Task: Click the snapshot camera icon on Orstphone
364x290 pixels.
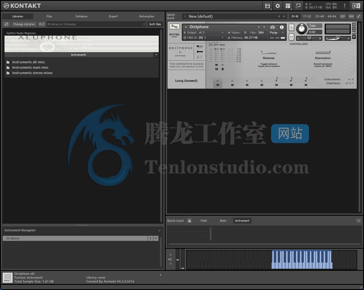Action: pos(272,27)
